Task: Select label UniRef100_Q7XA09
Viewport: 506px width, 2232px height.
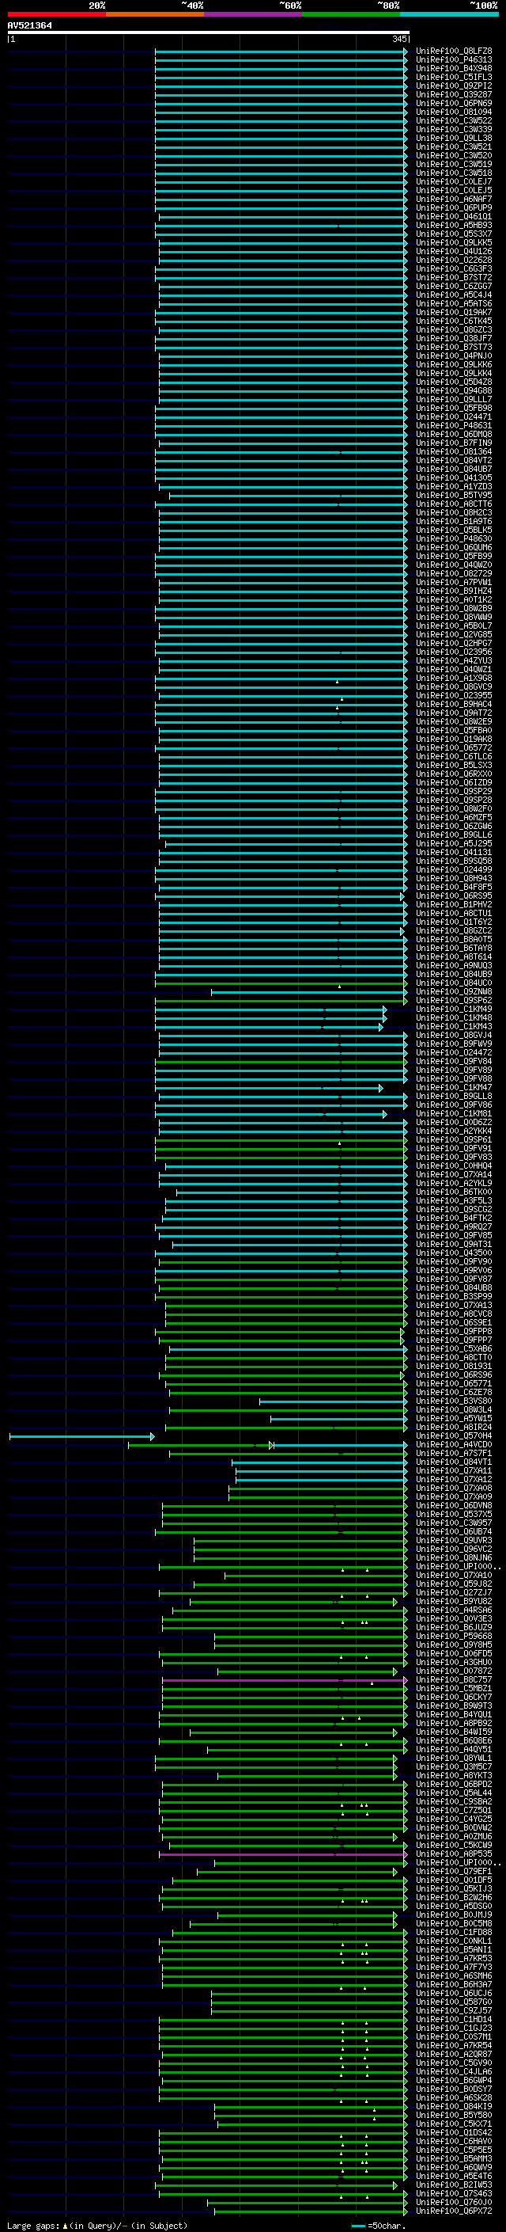Action: [x=454, y=1496]
